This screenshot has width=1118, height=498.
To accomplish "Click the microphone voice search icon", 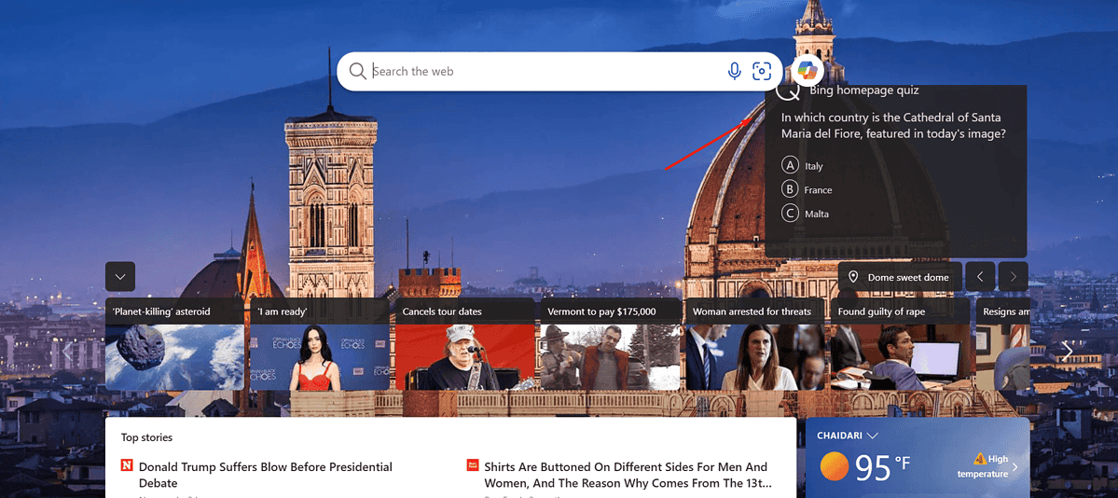I will 735,72.
